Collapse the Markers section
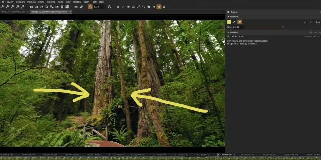Viewport: 321px width, 160px height. pos(228,32)
